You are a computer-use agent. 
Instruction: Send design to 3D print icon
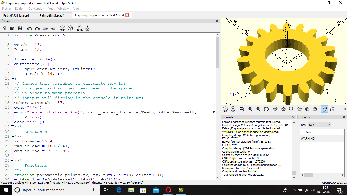tap(88, 29)
